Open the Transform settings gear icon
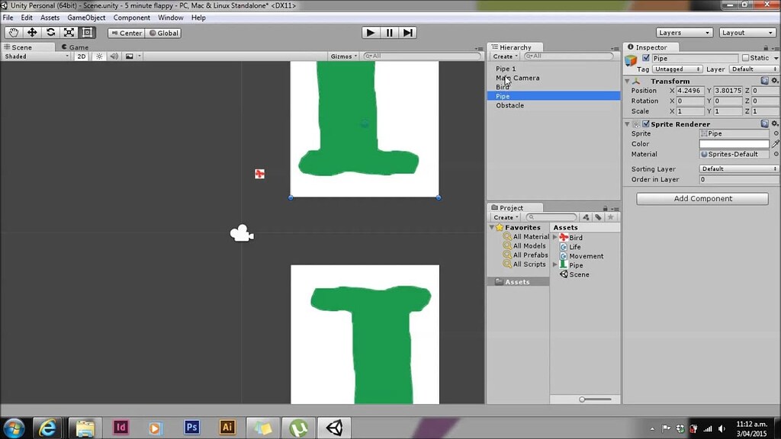 click(775, 81)
